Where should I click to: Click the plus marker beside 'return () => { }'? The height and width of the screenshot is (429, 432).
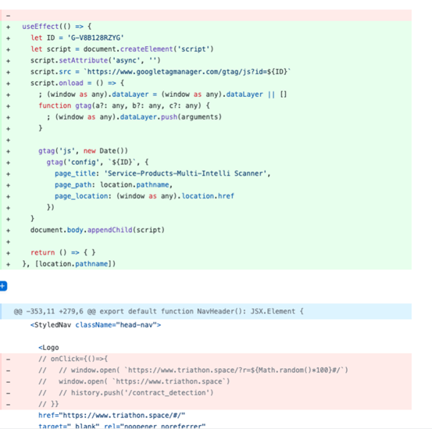click(x=9, y=253)
